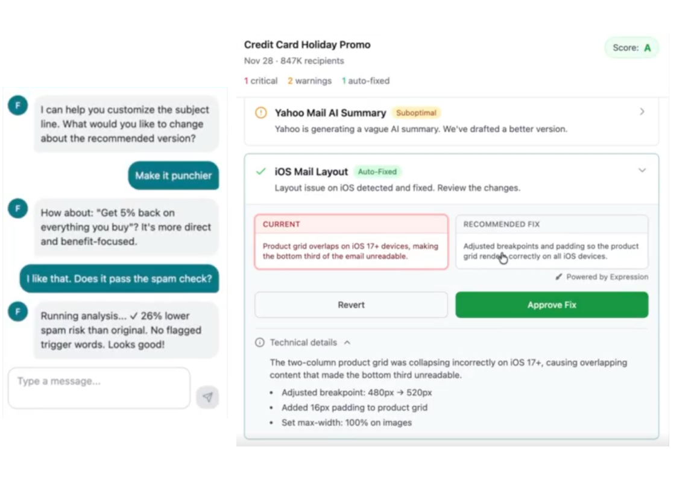The image size is (697, 479).
Task: Expand the Yahoo Mail AI Summary row
Action: (642, 112)
